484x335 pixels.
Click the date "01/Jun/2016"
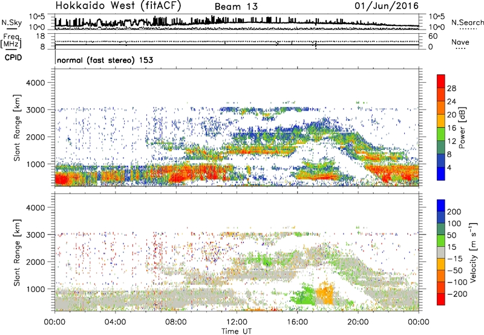pos(387,6)
